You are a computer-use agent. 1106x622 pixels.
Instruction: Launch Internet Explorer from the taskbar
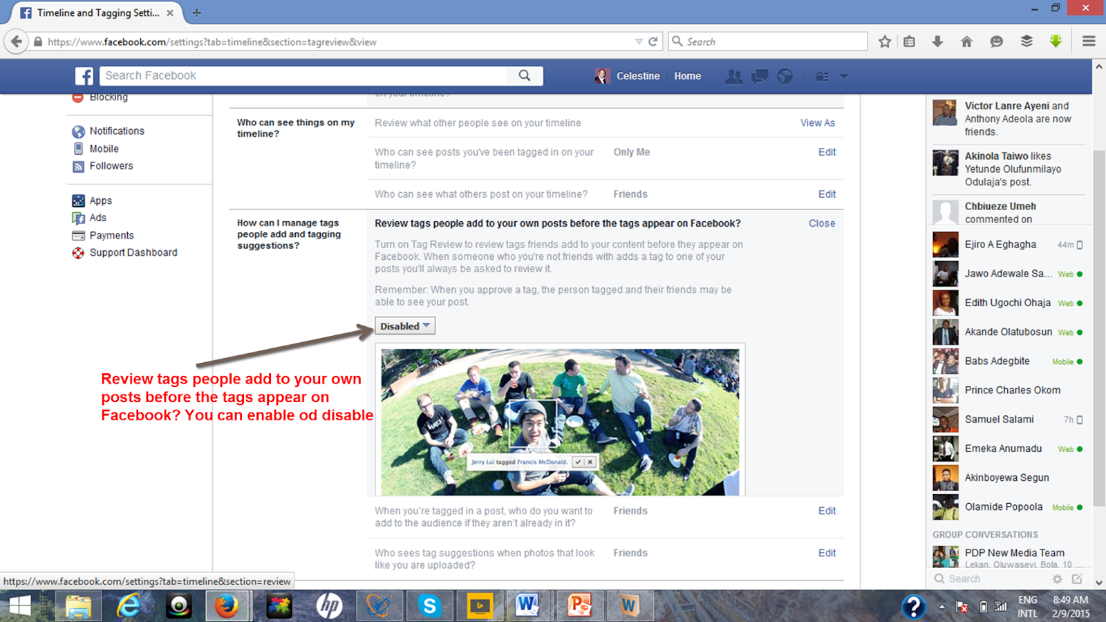[x=129, y=606]
